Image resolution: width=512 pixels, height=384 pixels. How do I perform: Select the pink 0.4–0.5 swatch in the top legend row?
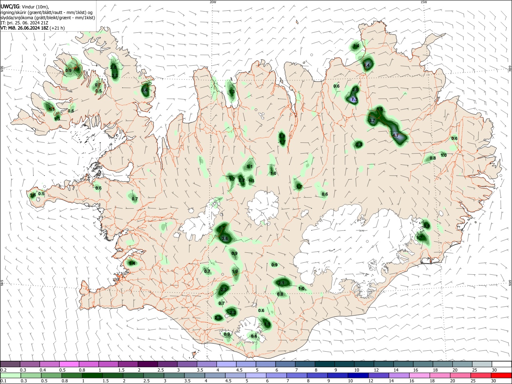pyautogui.click(x=49, y=364)
